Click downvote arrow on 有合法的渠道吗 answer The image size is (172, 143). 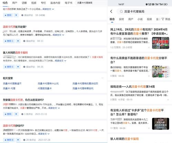[16, 114]
